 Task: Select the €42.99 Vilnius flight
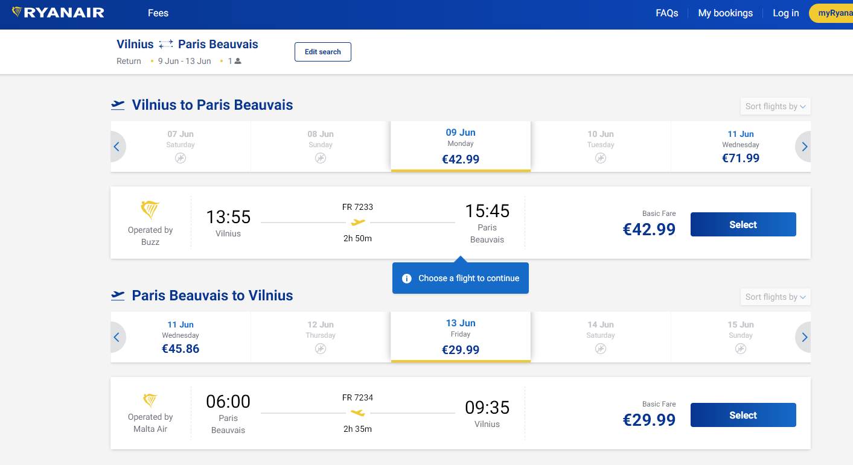[x=743, y=224]
